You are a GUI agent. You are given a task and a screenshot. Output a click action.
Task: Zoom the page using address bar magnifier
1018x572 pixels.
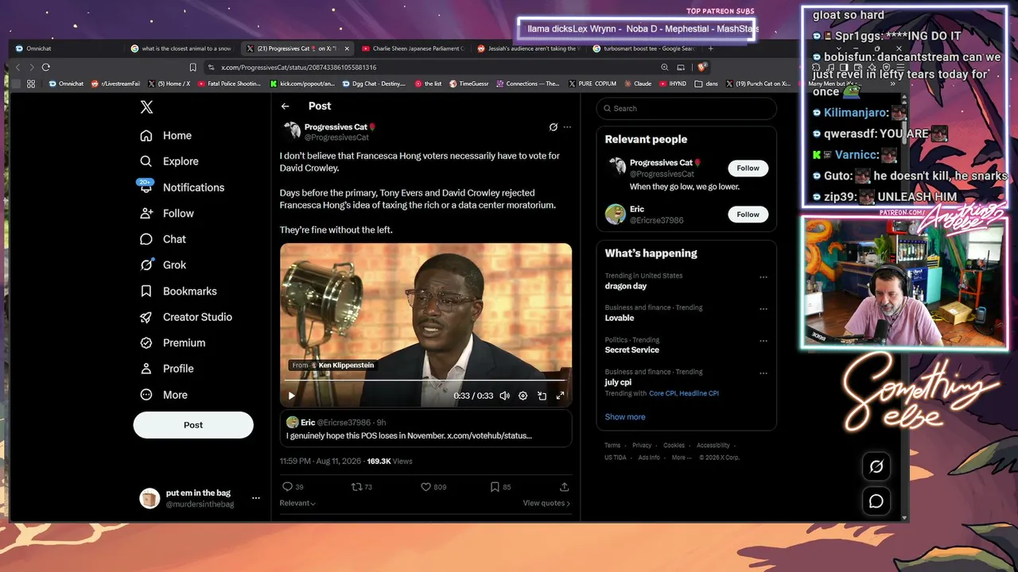(663, 68)
